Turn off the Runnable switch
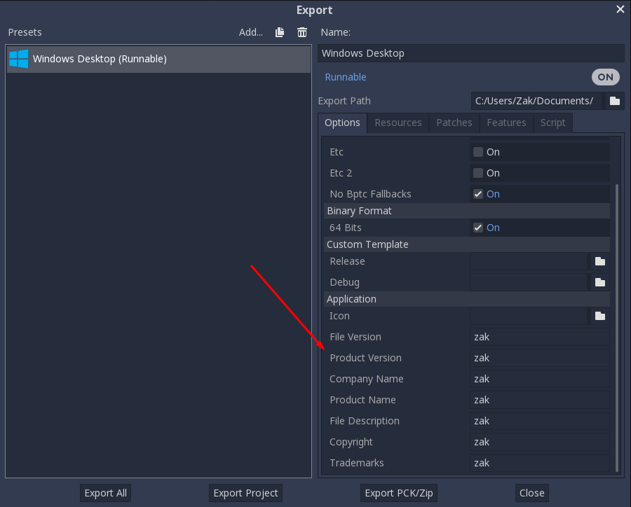 click(x=605, y=77)
